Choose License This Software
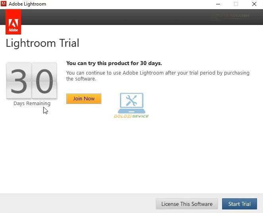 tap(187, 204)
